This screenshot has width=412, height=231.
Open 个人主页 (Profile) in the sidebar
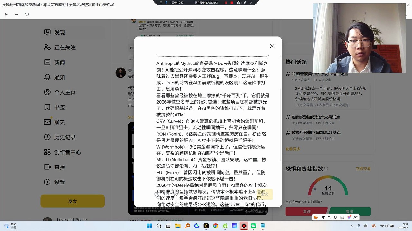(72, 92)
